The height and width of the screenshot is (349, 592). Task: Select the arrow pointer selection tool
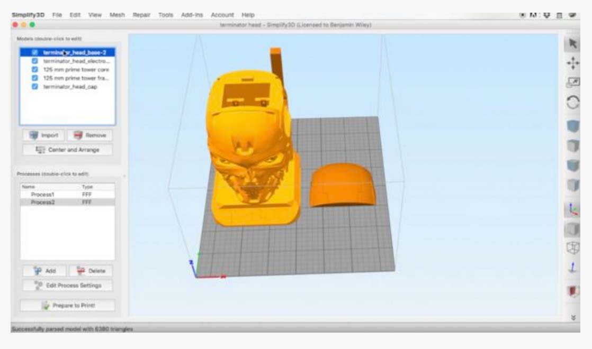pos(572,44)
